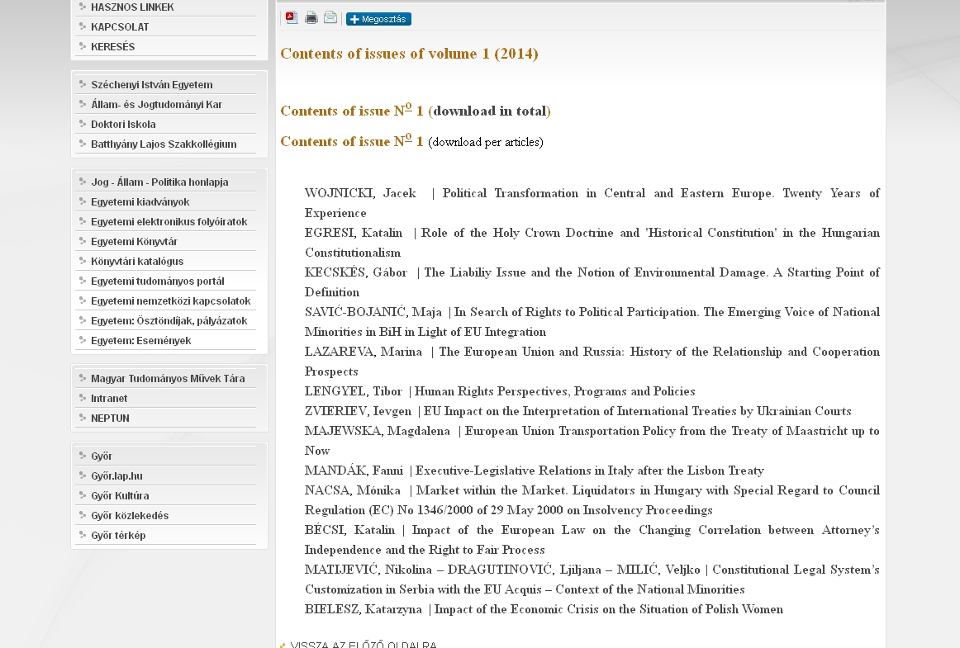Click the 'download in total' link
Viewport: 960px width, 648px height.
(x=492, y=111)
